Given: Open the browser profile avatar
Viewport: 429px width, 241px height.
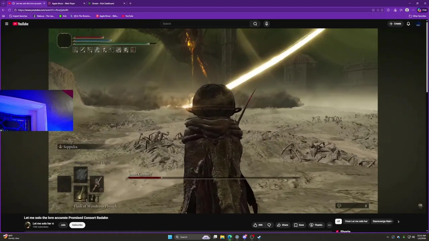Looking at the screenshot, I should tap(407, 10).
